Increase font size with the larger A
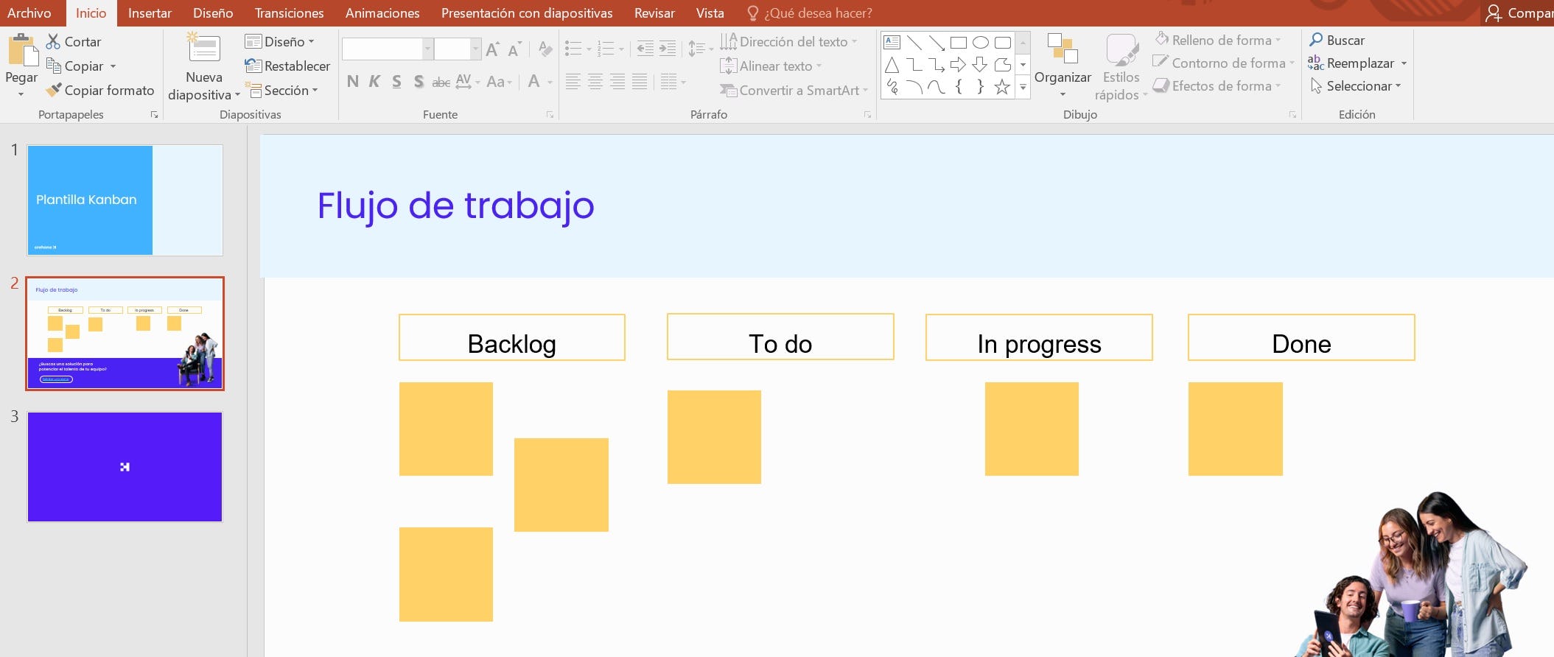Viewport: 1554px width, 657px height. click(x=493, y=49)
